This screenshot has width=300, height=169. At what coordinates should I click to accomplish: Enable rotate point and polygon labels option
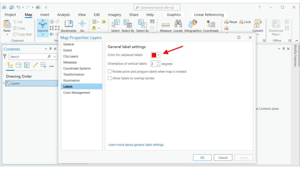point(110,72)
